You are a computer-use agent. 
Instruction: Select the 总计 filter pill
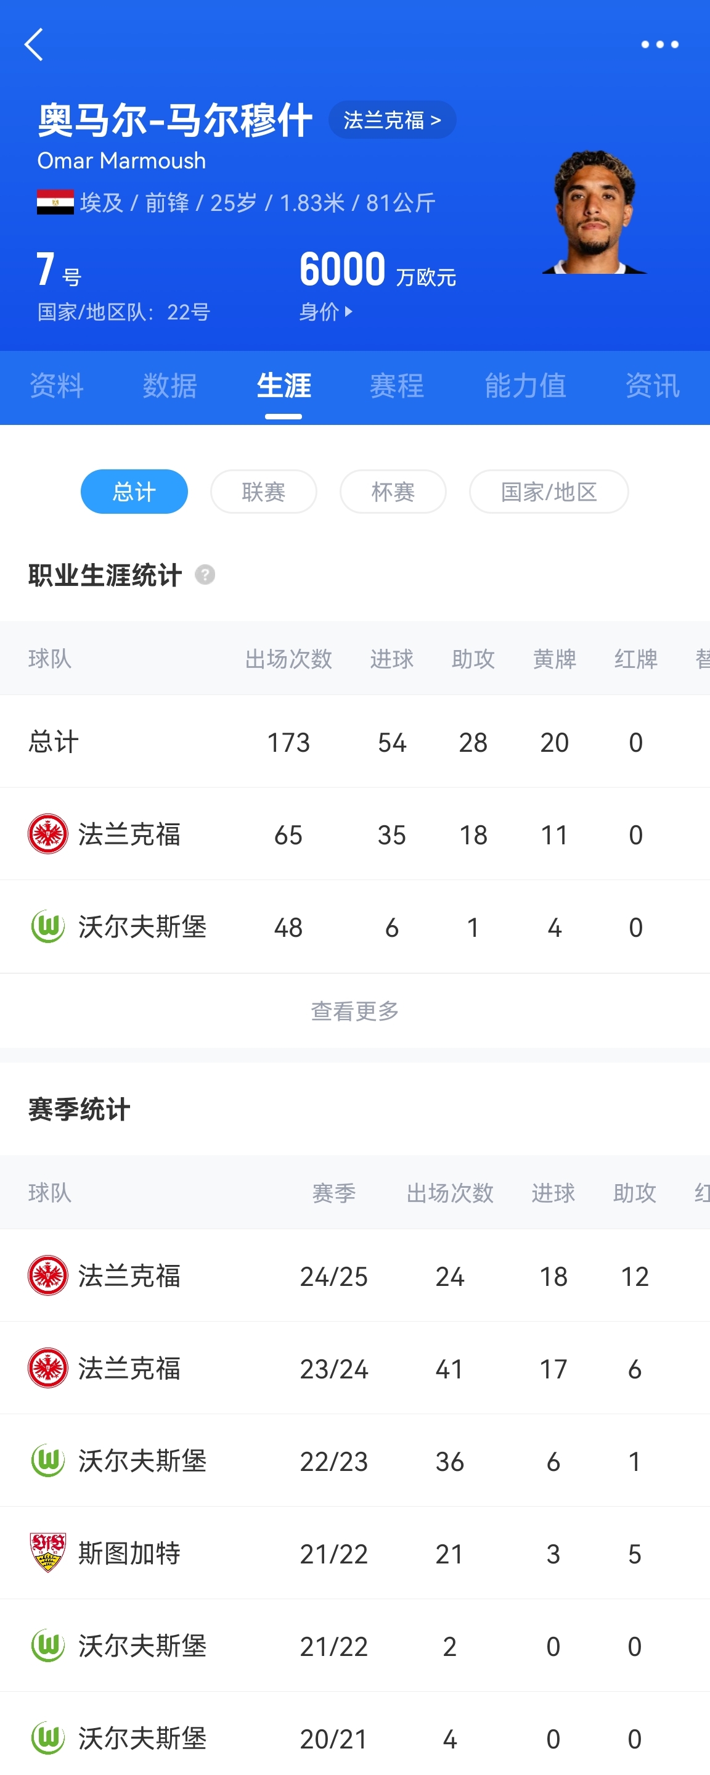(x=134, y=492)
